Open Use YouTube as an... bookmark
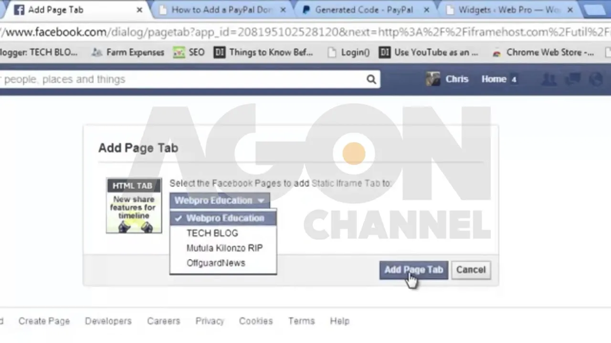611x343 pixels. click(429, 52)
